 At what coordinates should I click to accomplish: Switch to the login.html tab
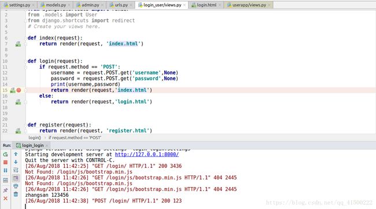coord(207,5)
